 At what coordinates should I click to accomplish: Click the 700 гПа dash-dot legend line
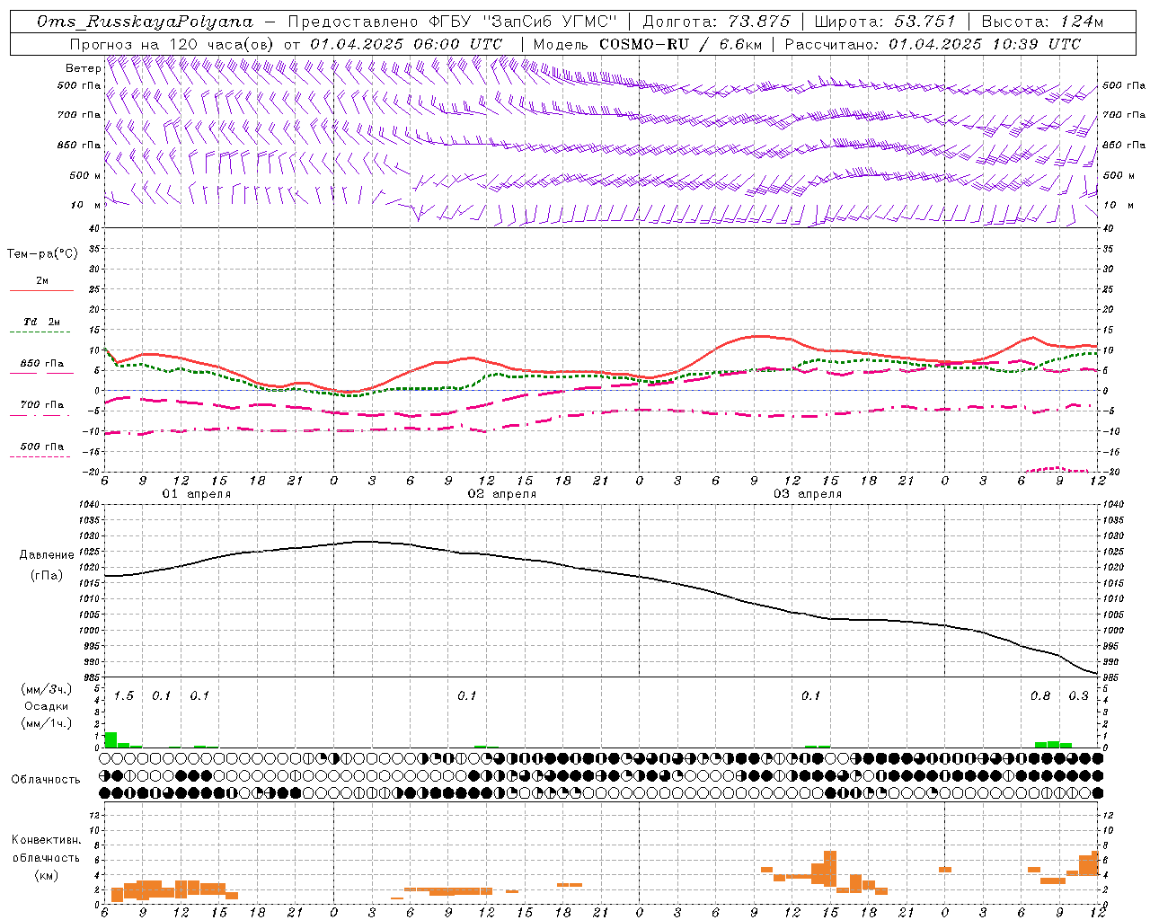point(41,415)
